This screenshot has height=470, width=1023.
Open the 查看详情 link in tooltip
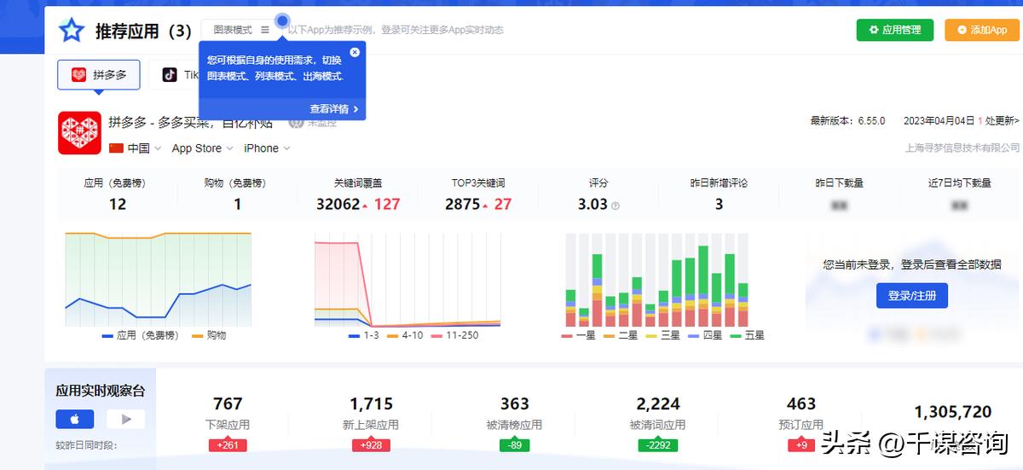pos(334,109)
